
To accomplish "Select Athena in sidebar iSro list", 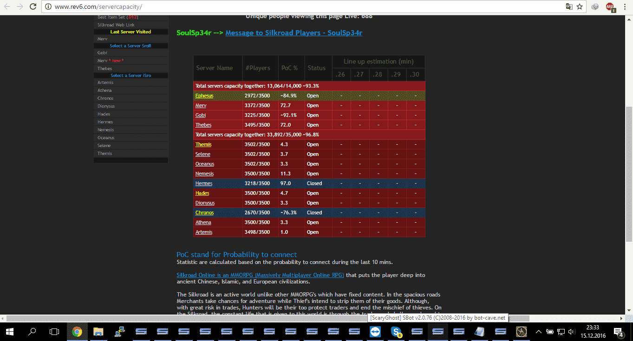I will click(131, 90).
